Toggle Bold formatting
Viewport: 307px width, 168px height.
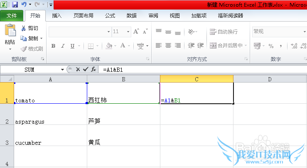point(53,46)
